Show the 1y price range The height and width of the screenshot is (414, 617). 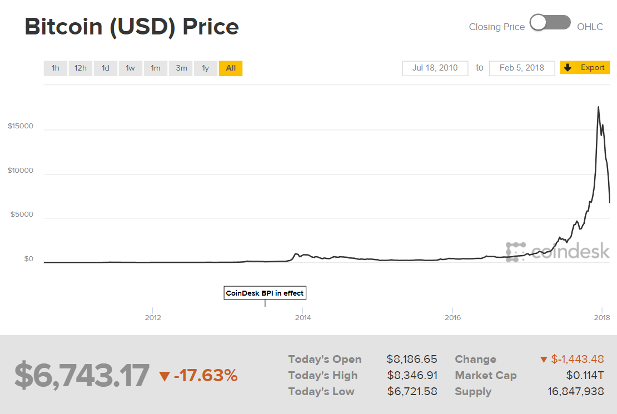coord(205,68)
